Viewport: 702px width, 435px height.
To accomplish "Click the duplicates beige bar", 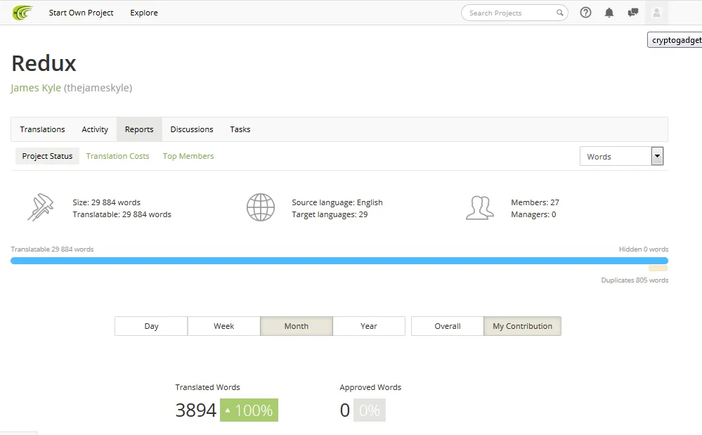I will click(x=658, y=268).
